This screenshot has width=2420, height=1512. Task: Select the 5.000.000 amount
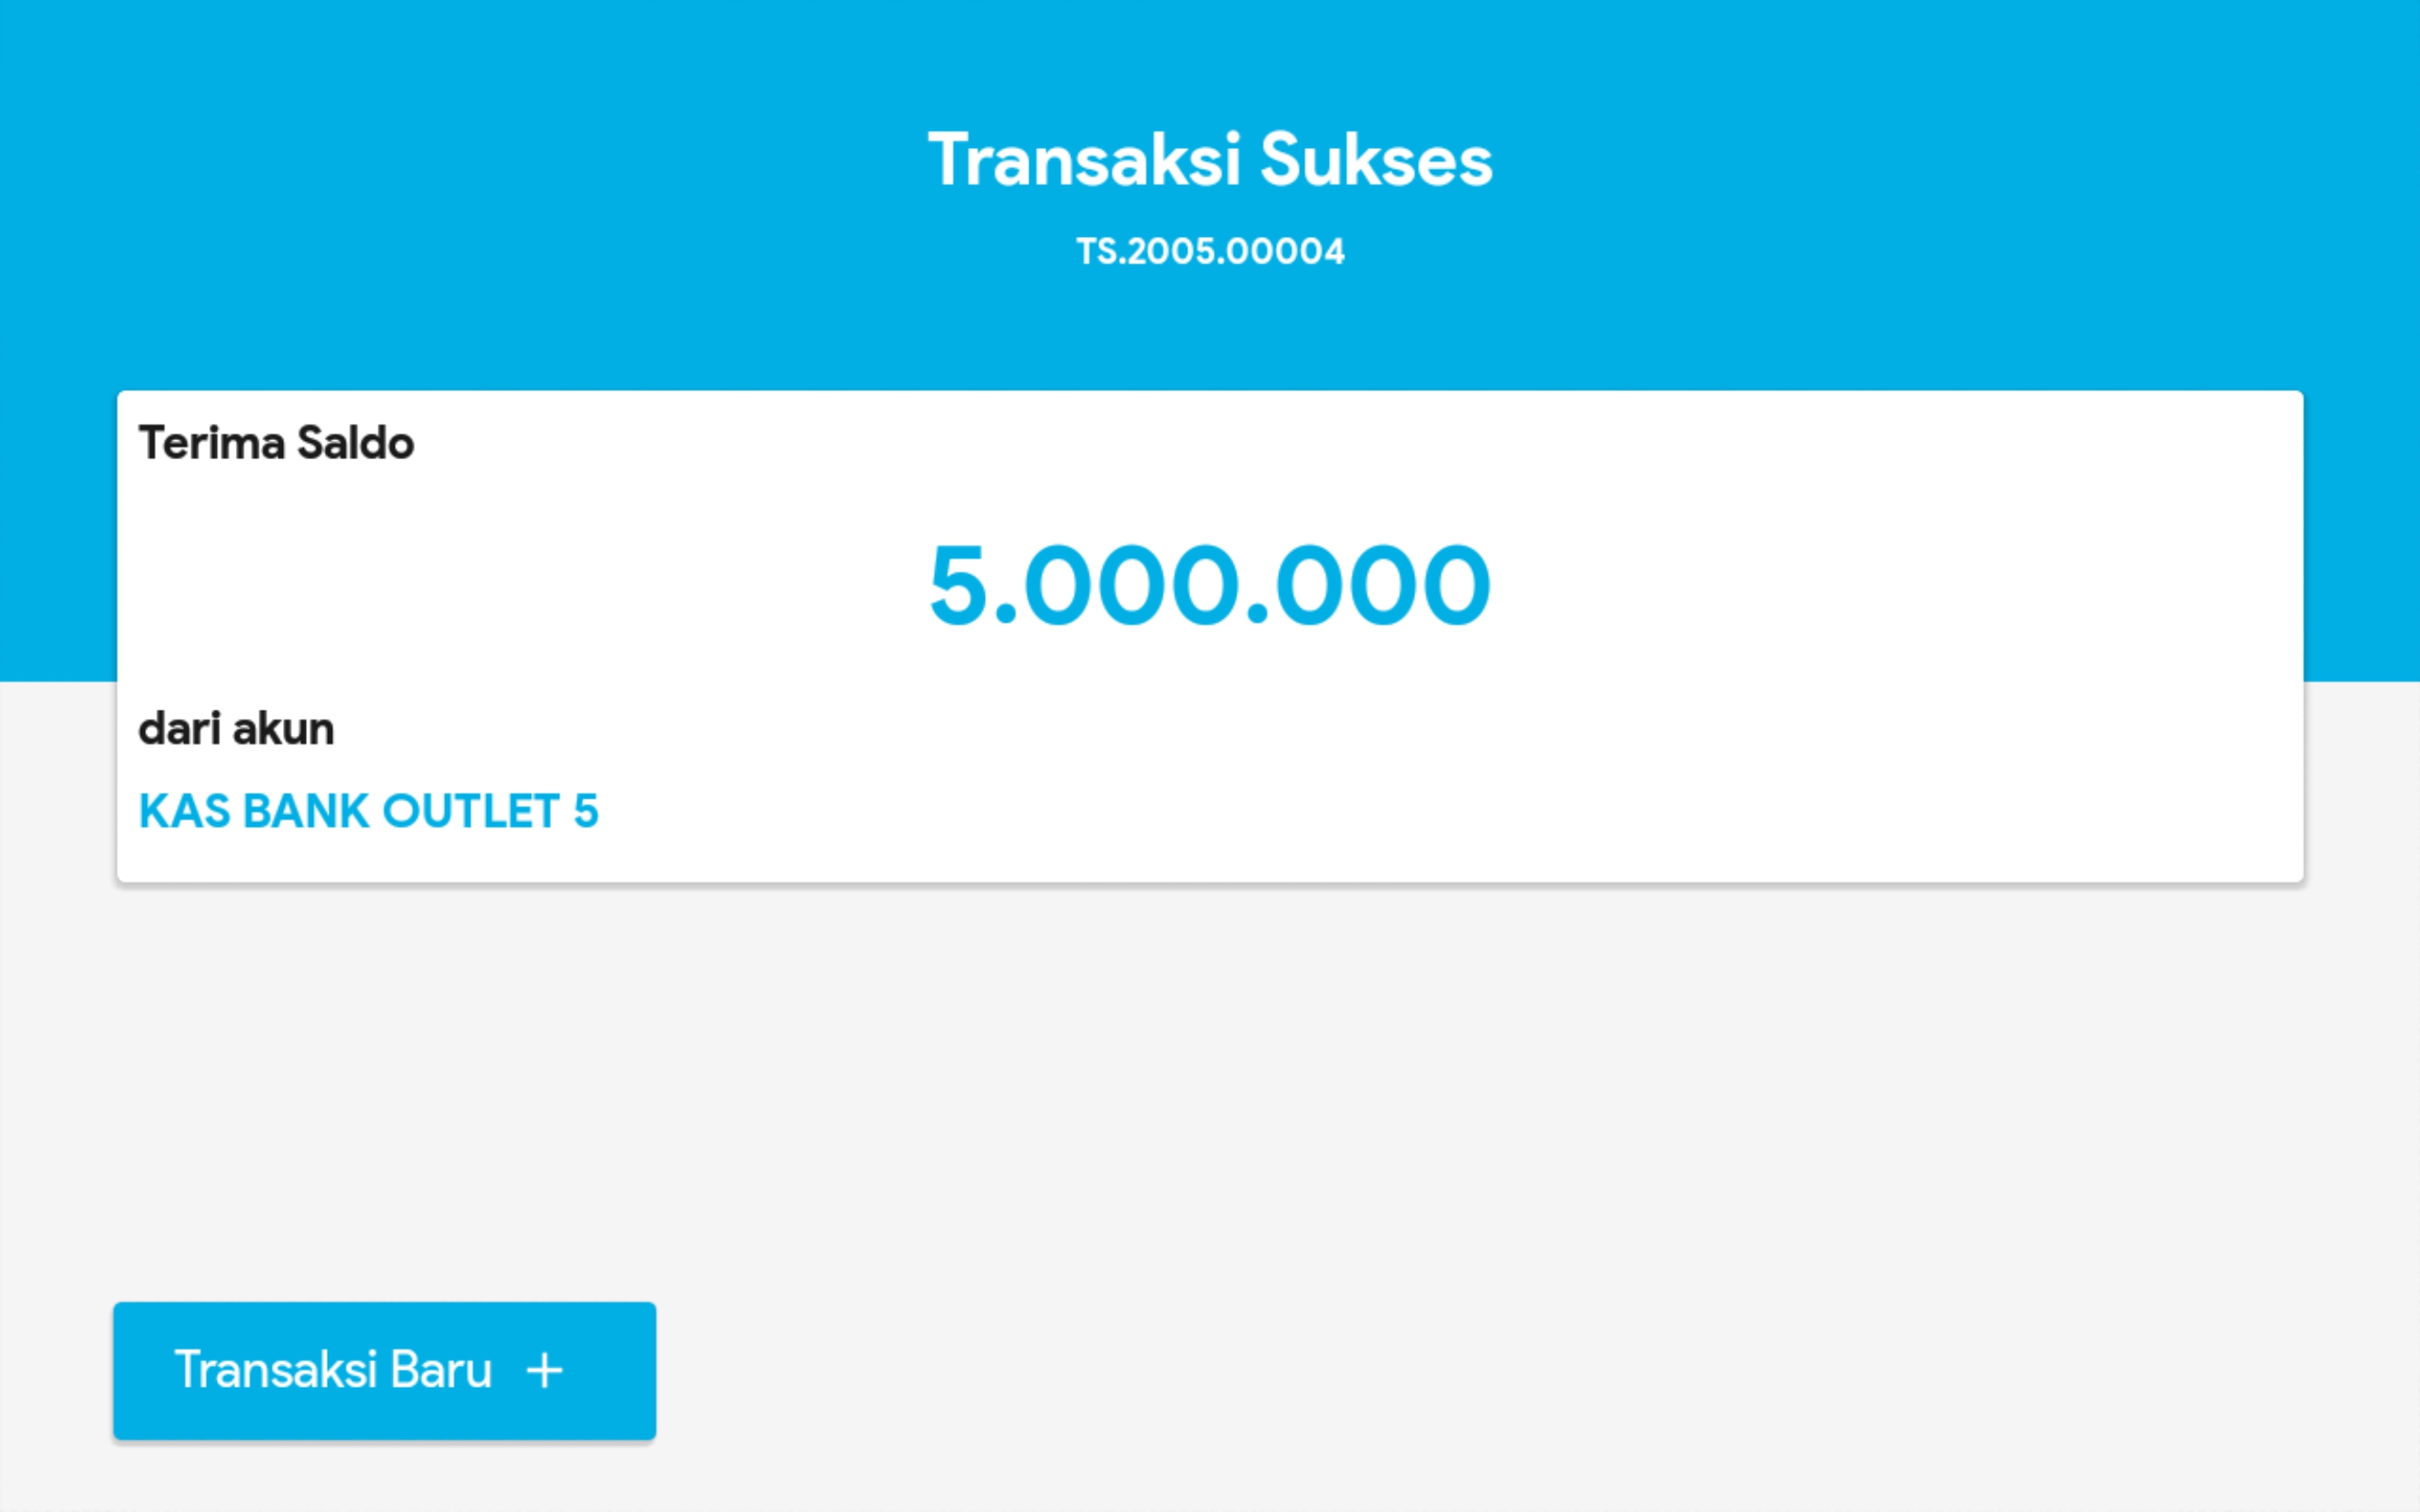click(x=1210, y=585)
